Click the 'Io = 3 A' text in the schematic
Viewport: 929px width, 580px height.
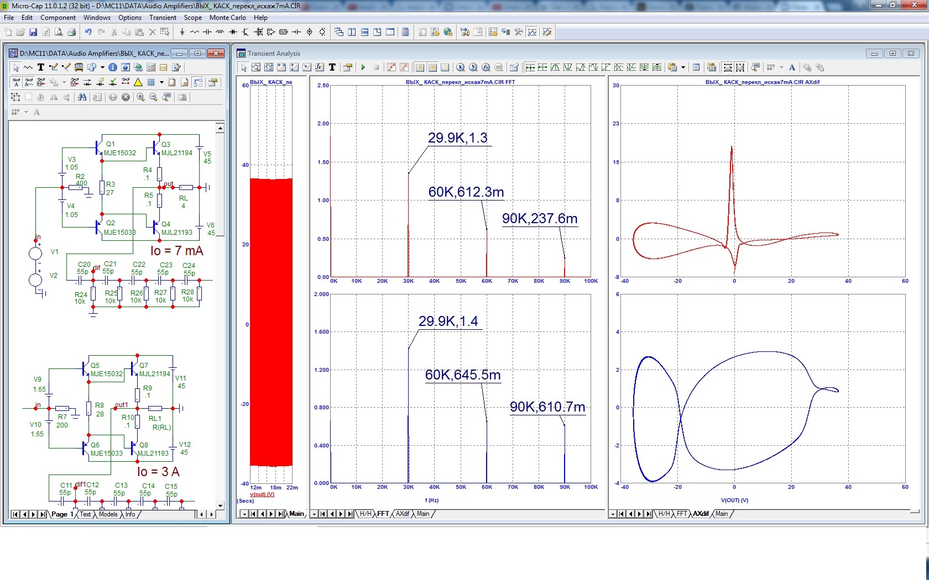tap(158, 472)
